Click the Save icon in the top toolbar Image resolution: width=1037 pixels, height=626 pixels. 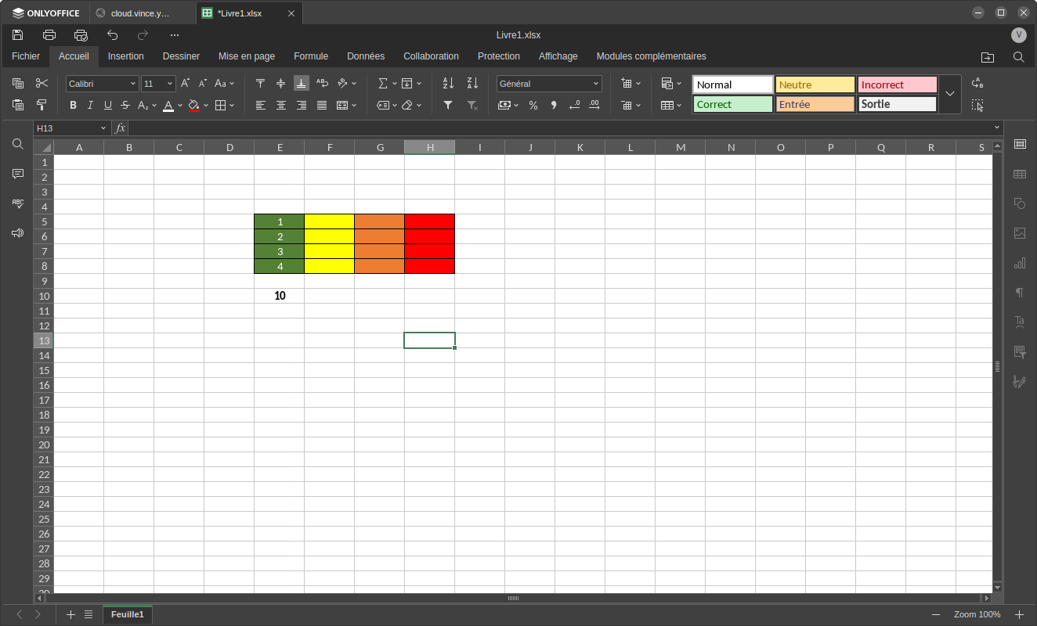coord(18,35)
